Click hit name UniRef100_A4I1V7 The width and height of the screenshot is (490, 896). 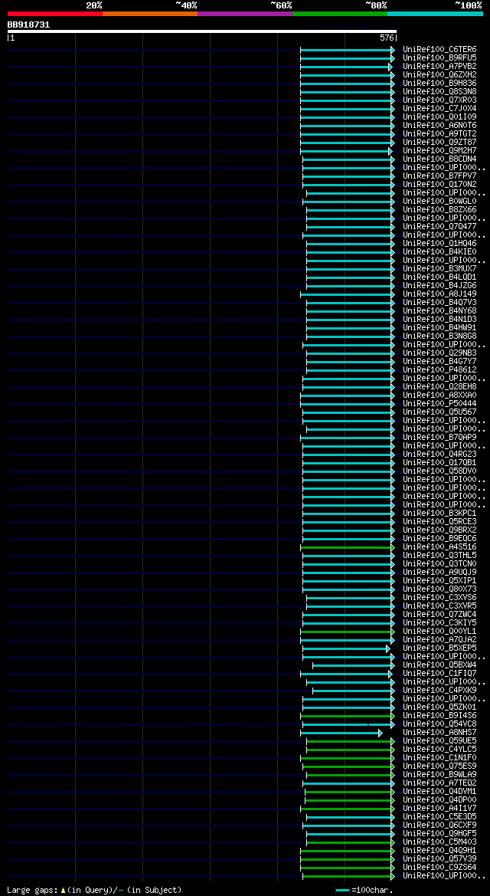(439, 809)
